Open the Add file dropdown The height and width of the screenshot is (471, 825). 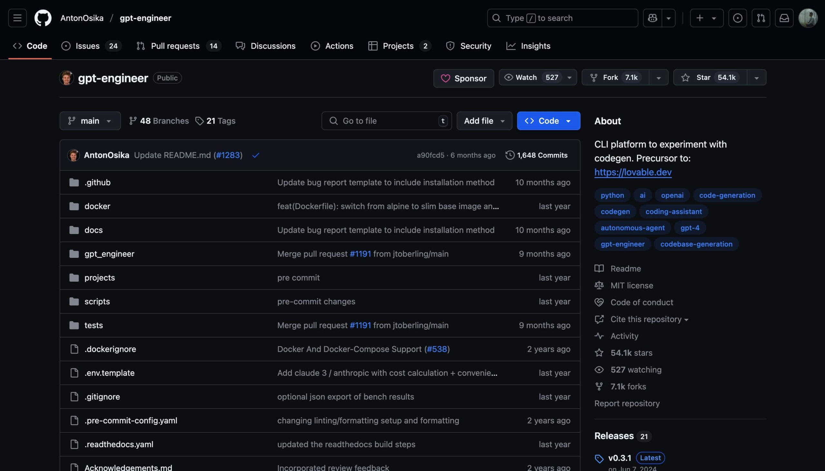484,121
